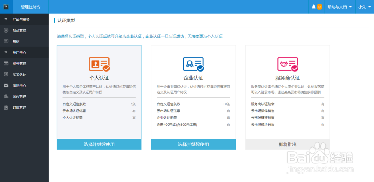
Task: Click the 服务商认证 description paragraph
Action: [x=288, y=89]
